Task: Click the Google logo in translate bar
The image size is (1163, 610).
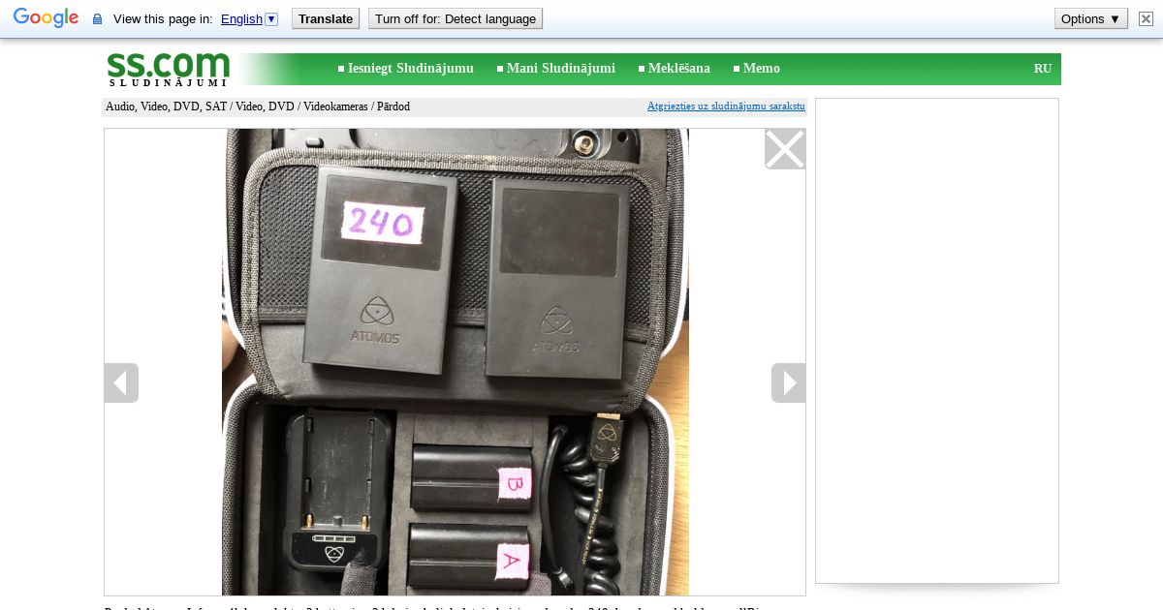Action: pyautogui.click(x=46, y=18)
